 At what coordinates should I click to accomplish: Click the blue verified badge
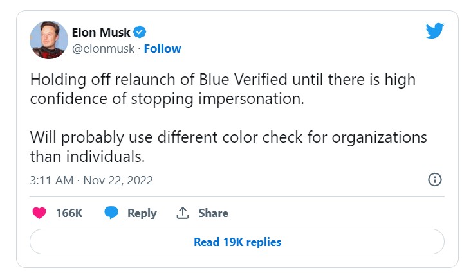140,32
